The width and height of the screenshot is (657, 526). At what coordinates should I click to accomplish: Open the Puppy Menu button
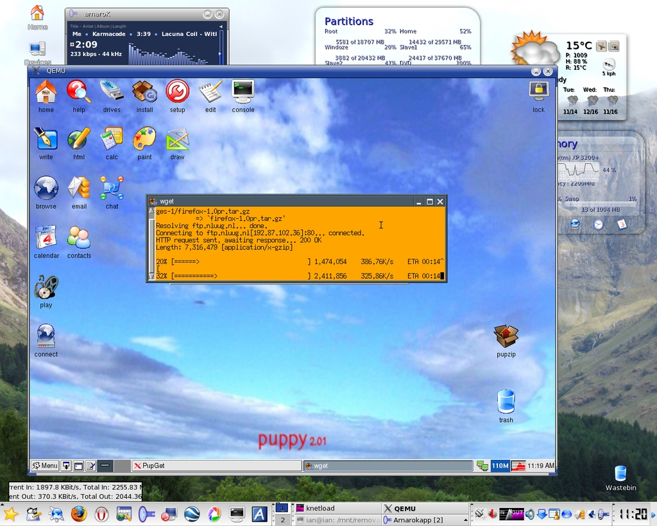click(x=45, y=466)
